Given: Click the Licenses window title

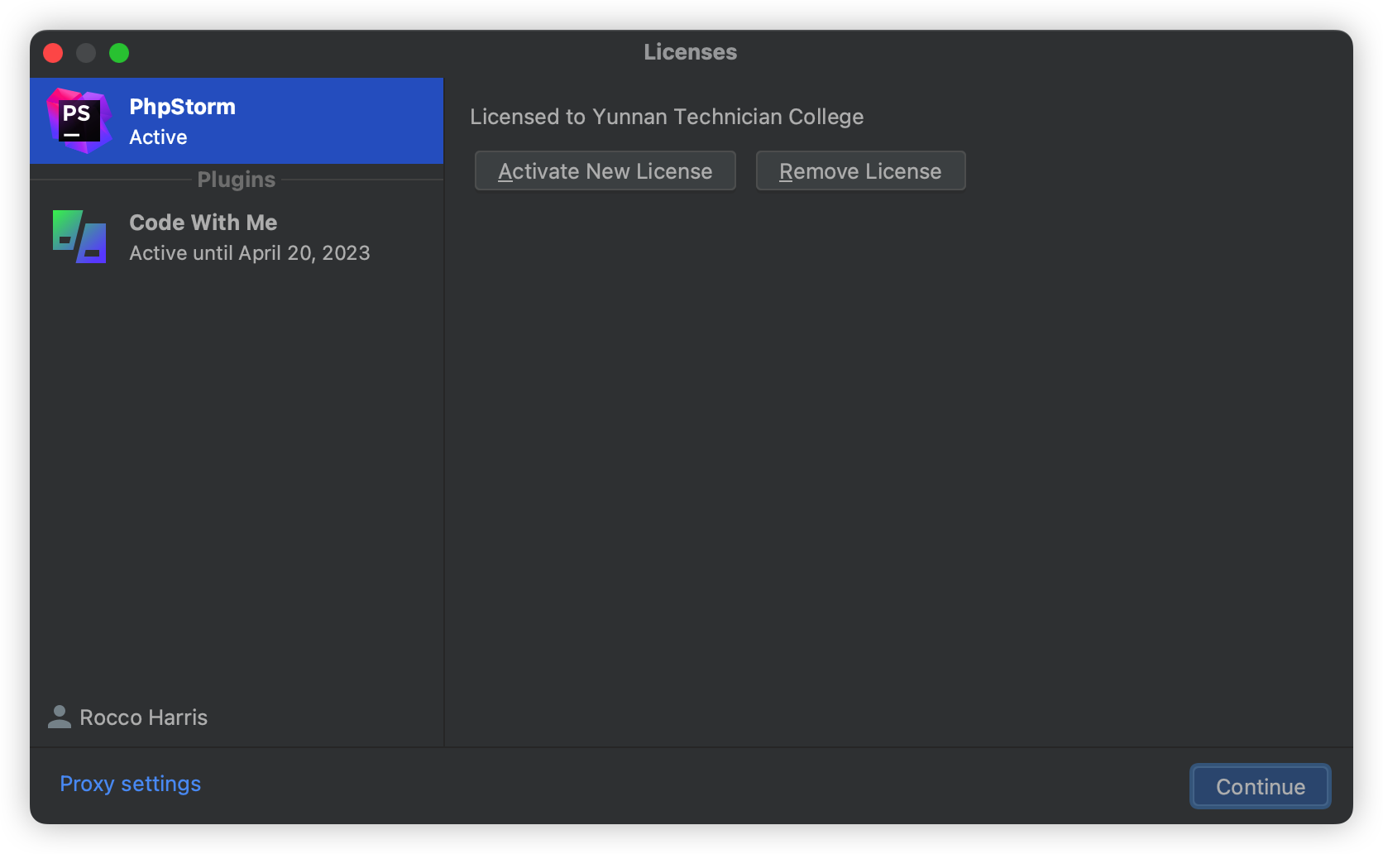Looking at the screenshot, I should pos(690,52).
